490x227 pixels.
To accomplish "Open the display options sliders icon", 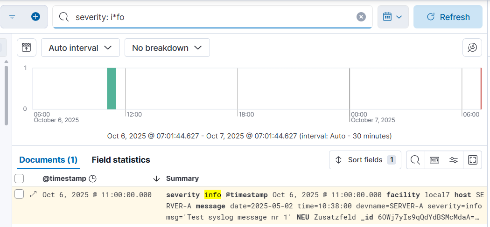I will 454,160.
